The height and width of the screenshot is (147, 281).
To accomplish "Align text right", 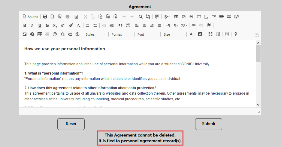I will coord(152,25).
